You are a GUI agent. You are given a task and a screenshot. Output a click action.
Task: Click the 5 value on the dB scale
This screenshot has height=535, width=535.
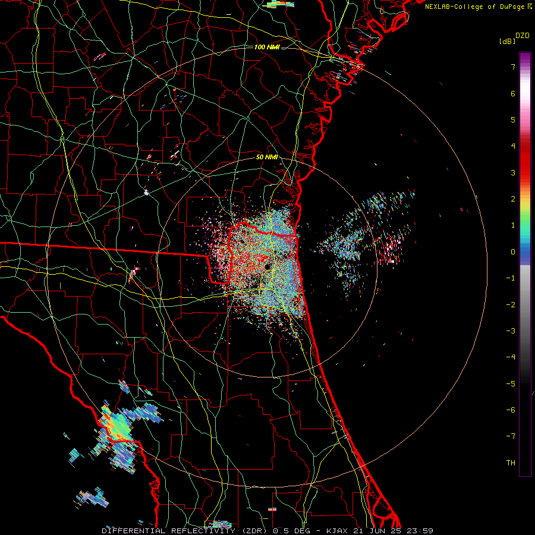tap(513, 119)
